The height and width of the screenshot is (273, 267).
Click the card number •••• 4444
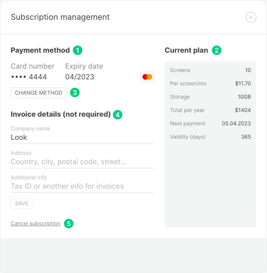(29, 77)
